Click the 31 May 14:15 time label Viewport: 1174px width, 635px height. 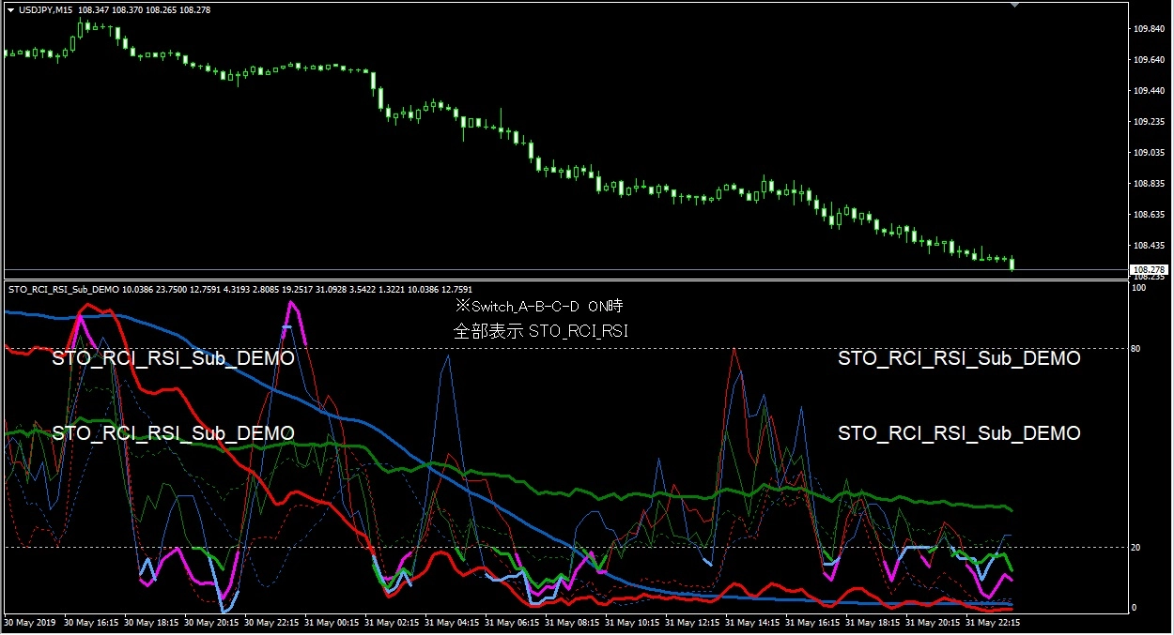point(752,622)
